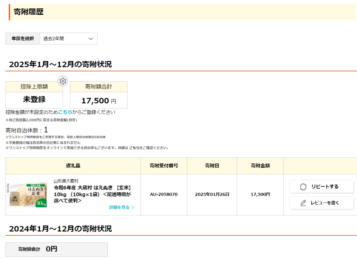Click the リピートする button
The width and height of the screenshot is (357, 259).
pyautogui.click(x=321, y=187)
